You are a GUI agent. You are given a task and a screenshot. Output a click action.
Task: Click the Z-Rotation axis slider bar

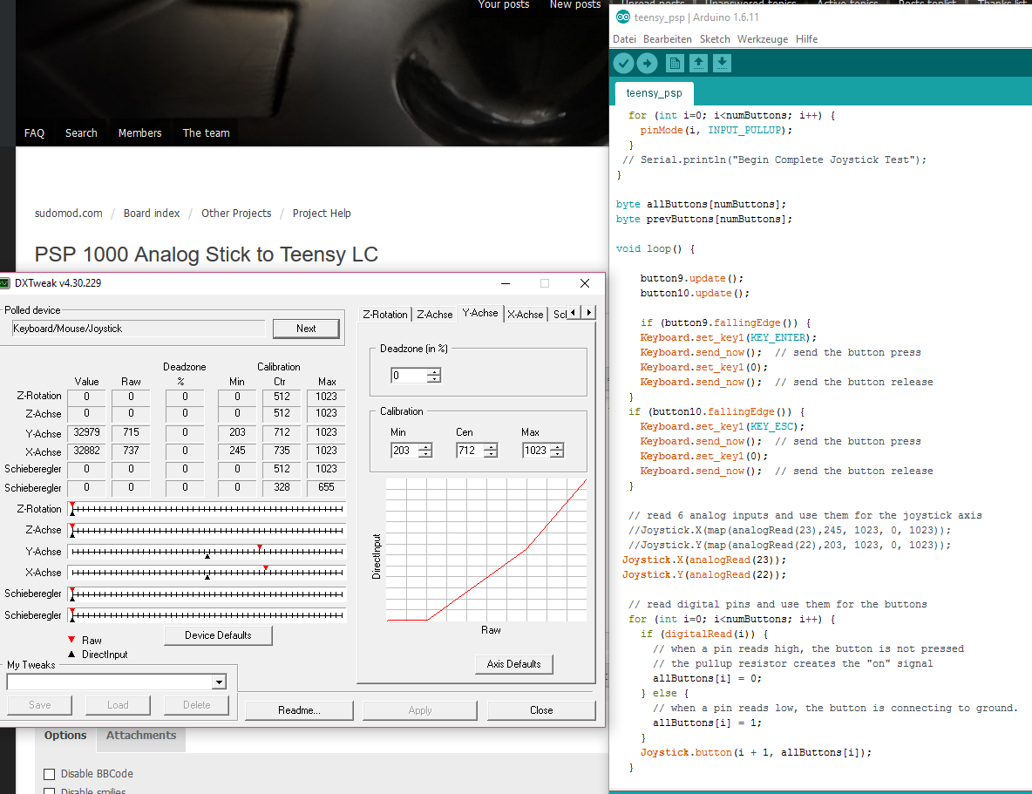207,509
